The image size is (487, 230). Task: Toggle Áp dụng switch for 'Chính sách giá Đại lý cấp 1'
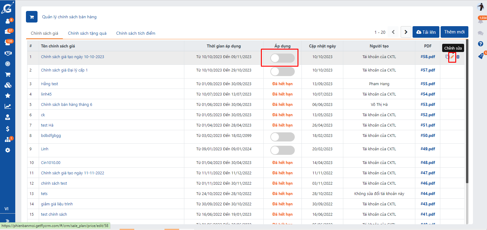tap(282, 71)
